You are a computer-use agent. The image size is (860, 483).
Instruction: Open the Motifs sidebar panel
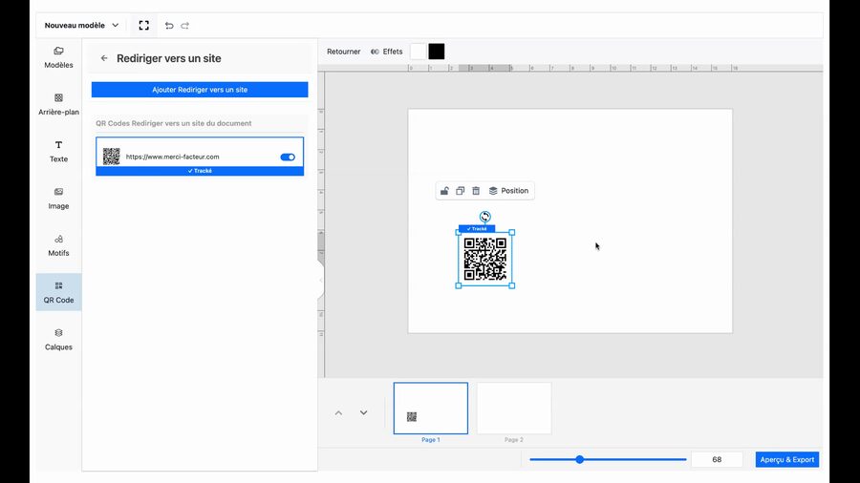(58, 245)
